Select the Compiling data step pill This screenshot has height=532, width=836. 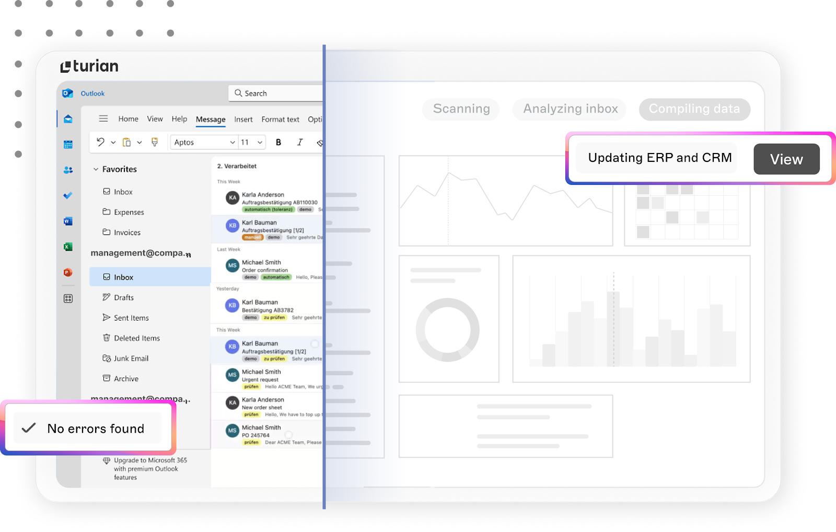694,109
